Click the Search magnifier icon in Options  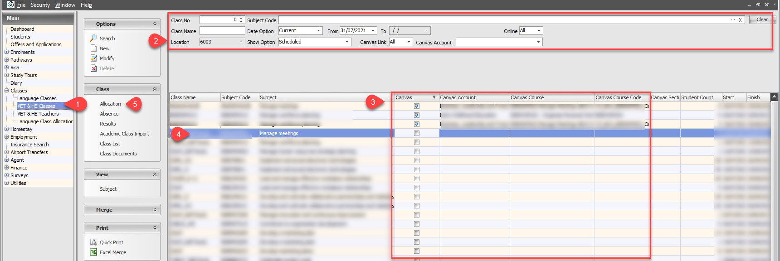point(93,39)
